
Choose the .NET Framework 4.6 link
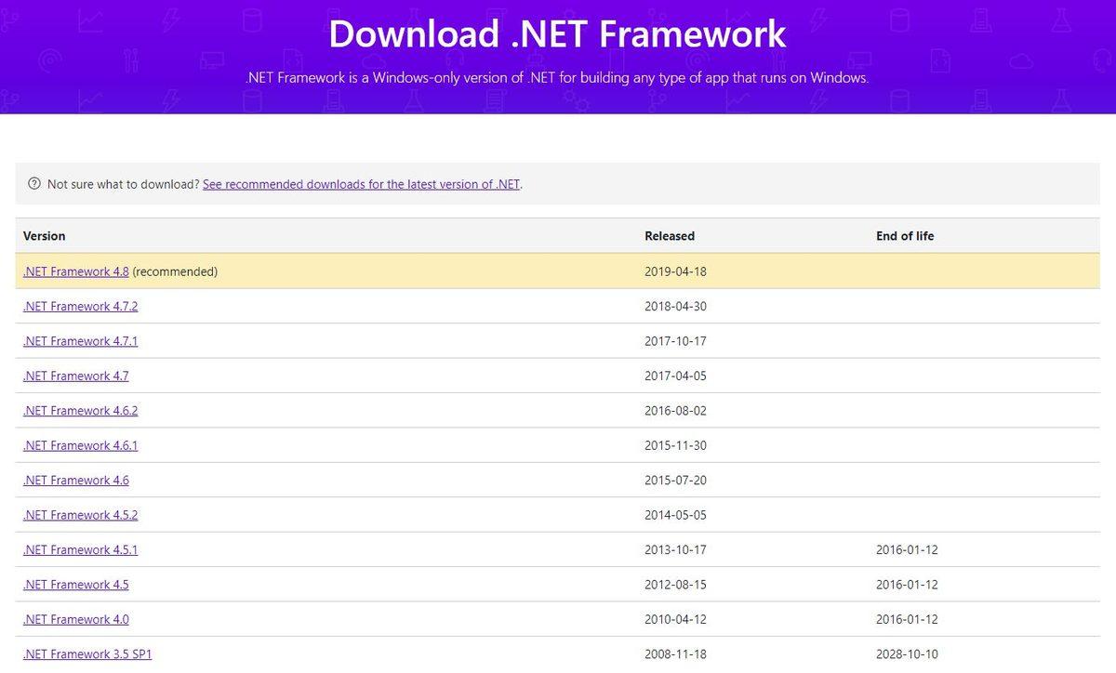[x=75, y=481]
